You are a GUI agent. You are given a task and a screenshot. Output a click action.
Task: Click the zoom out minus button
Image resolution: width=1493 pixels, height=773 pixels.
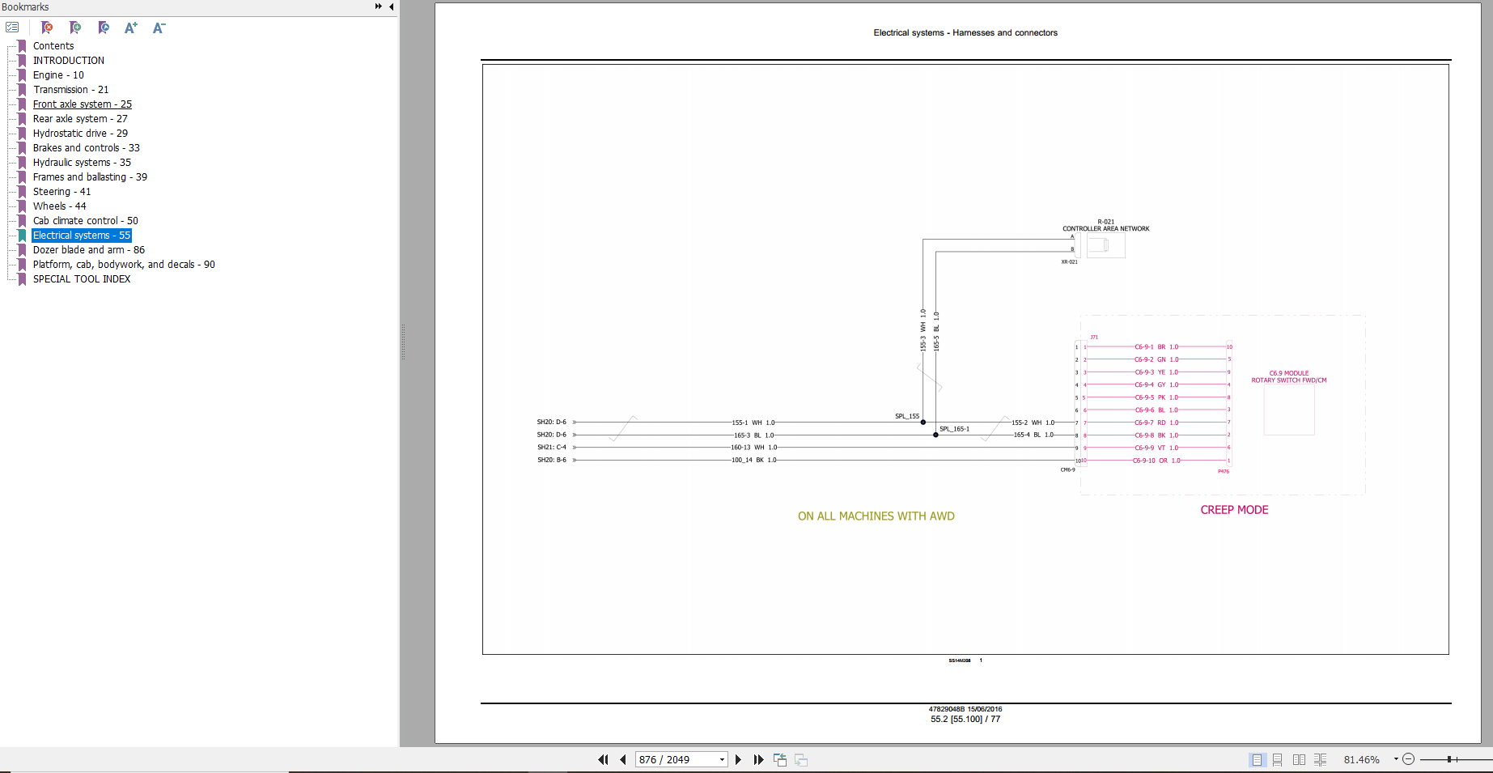[x=1409, y=759]
